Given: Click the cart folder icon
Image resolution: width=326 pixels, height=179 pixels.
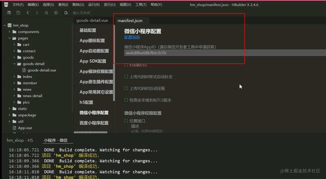Looking at the screenshot, I should coord(19,44).
